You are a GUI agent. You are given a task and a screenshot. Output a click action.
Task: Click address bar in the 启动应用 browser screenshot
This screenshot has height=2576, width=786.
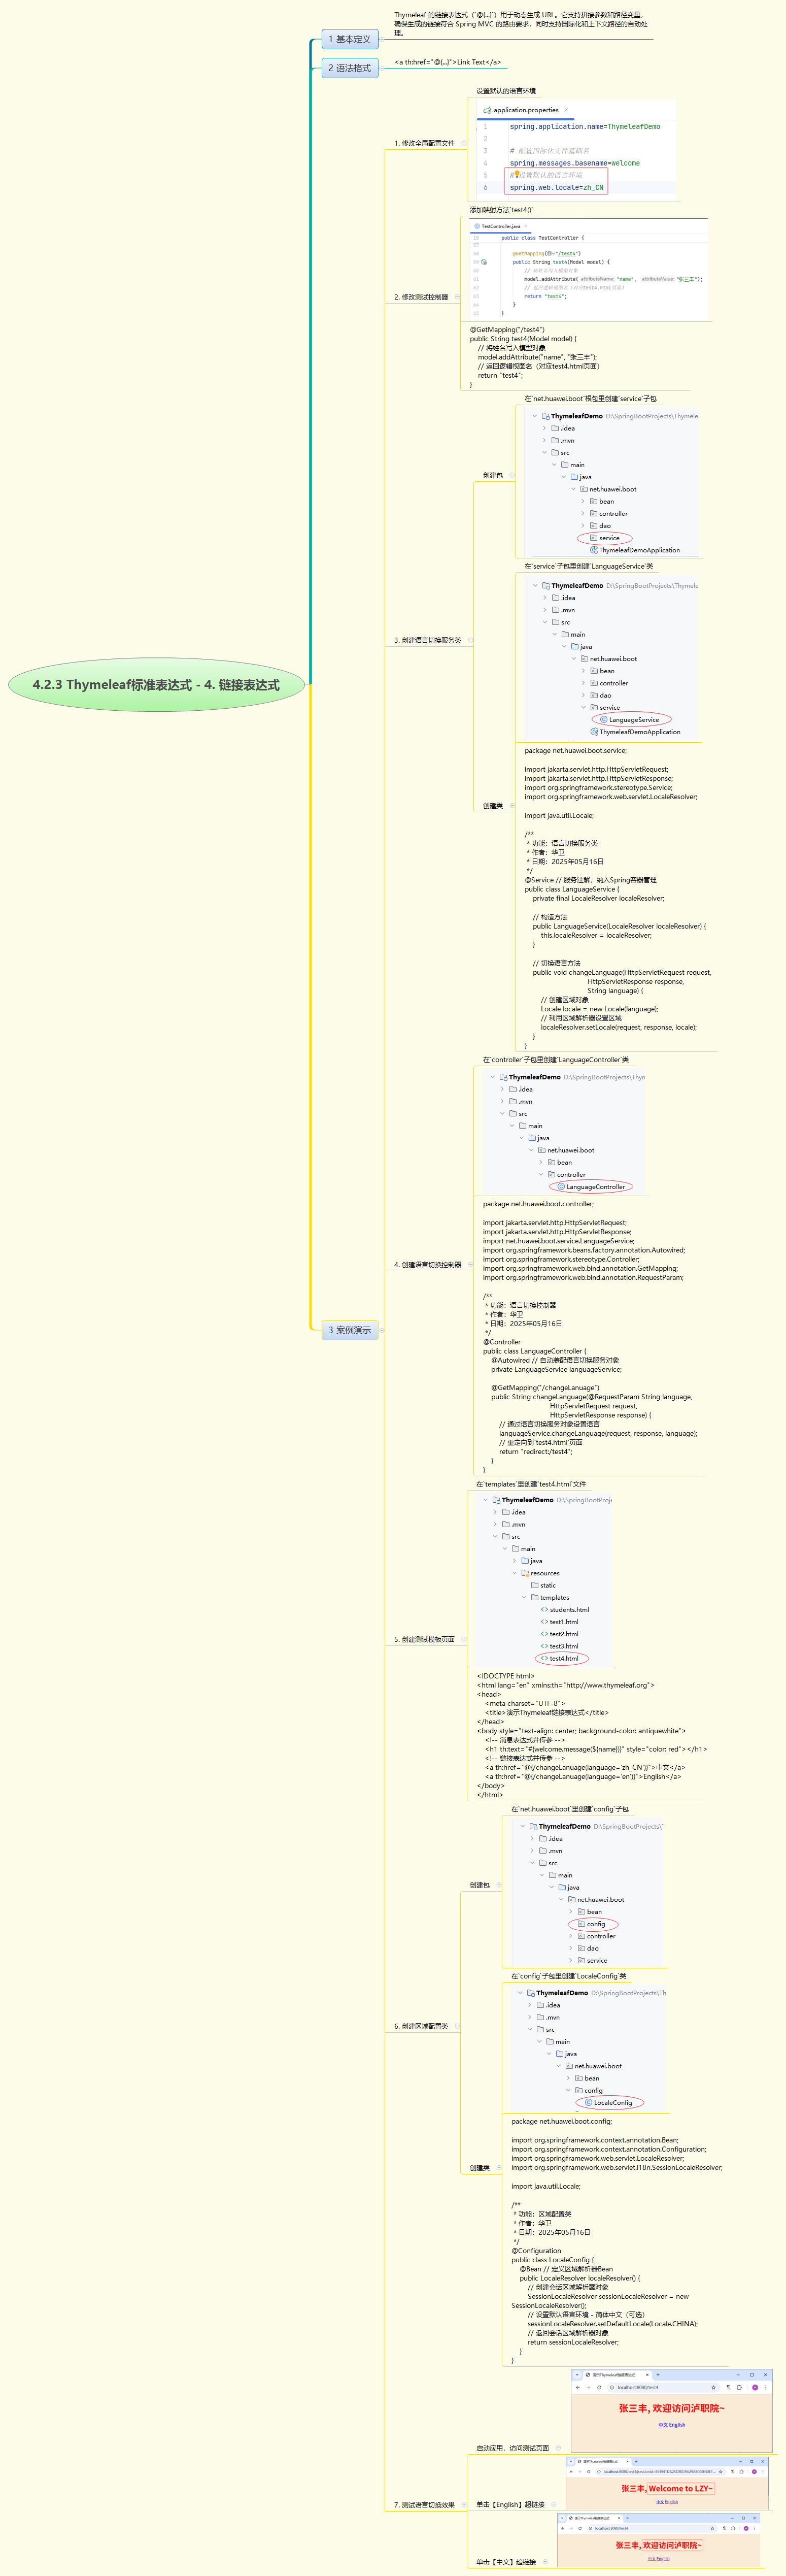[x=663, y=2388]
